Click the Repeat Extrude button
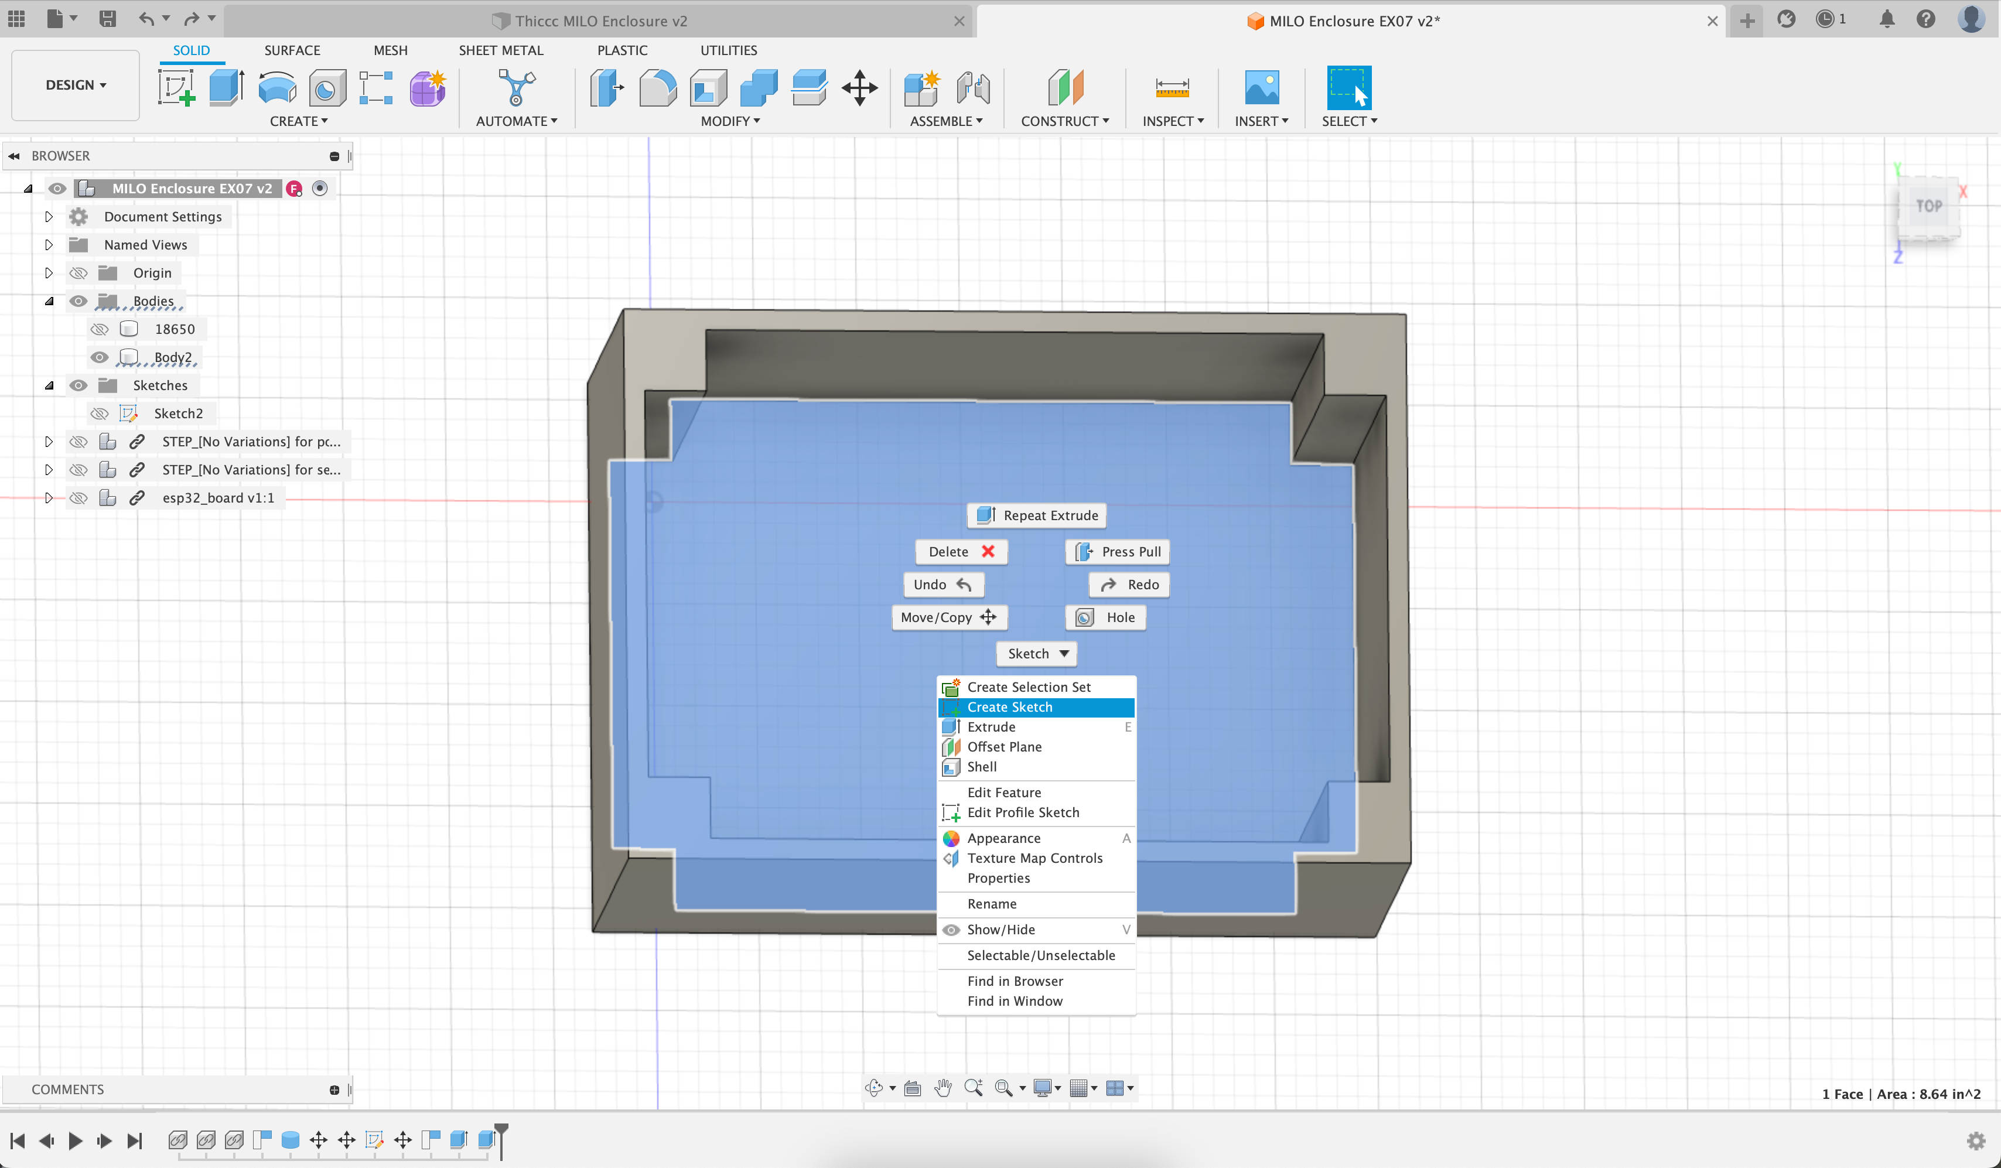 (1036, 515)
